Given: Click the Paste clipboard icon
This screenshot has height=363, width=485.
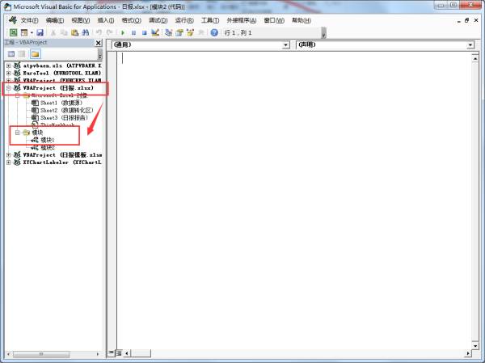Looking at the screenshot, I should 74,32.
